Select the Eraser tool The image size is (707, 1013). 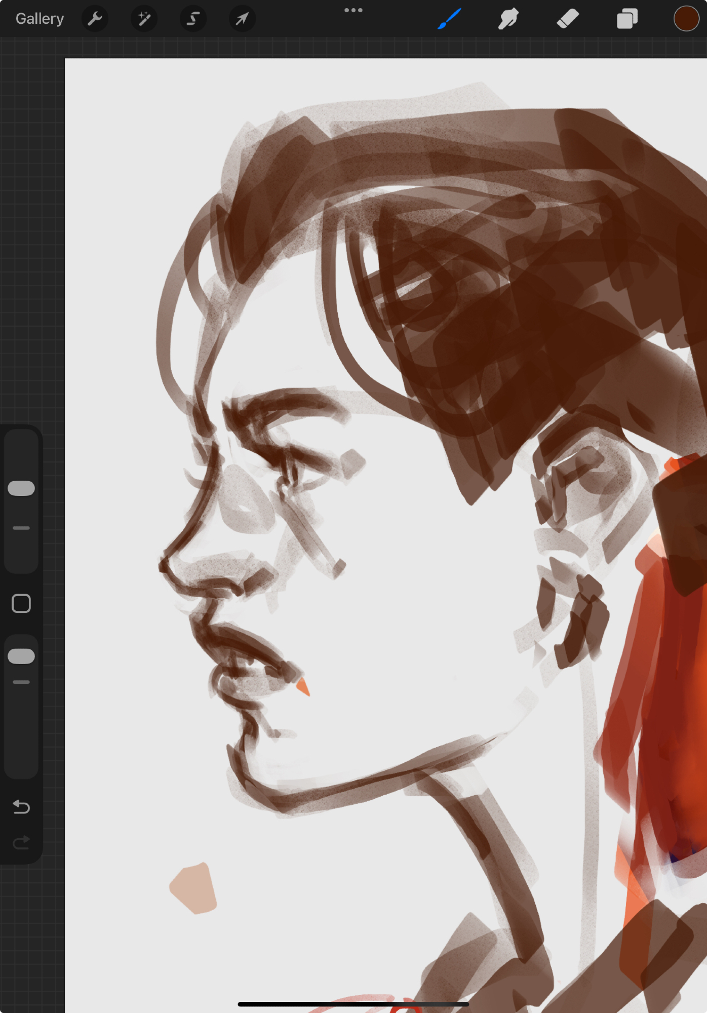pos(567,19)
